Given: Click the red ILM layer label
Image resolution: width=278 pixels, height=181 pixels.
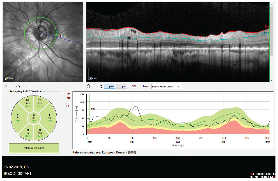Looking at the screenshot, I should 267,27.
